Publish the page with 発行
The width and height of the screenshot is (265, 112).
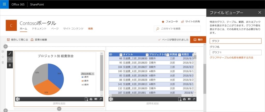pyautogui.click(x=198, y=40)
